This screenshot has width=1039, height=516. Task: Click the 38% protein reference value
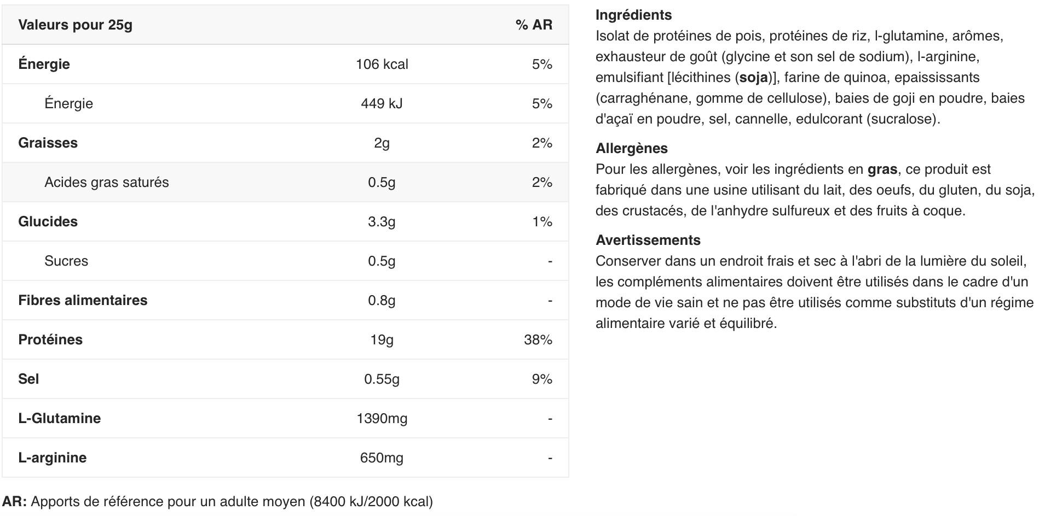click(538, 339)
